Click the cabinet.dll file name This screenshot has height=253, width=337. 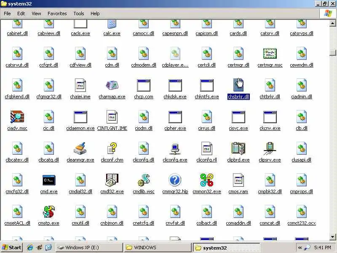17,33
